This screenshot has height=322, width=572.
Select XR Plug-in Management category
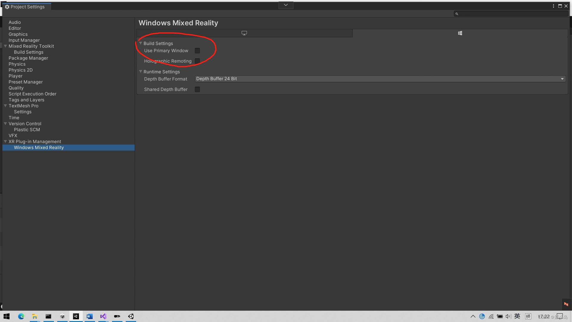point(35,142)
